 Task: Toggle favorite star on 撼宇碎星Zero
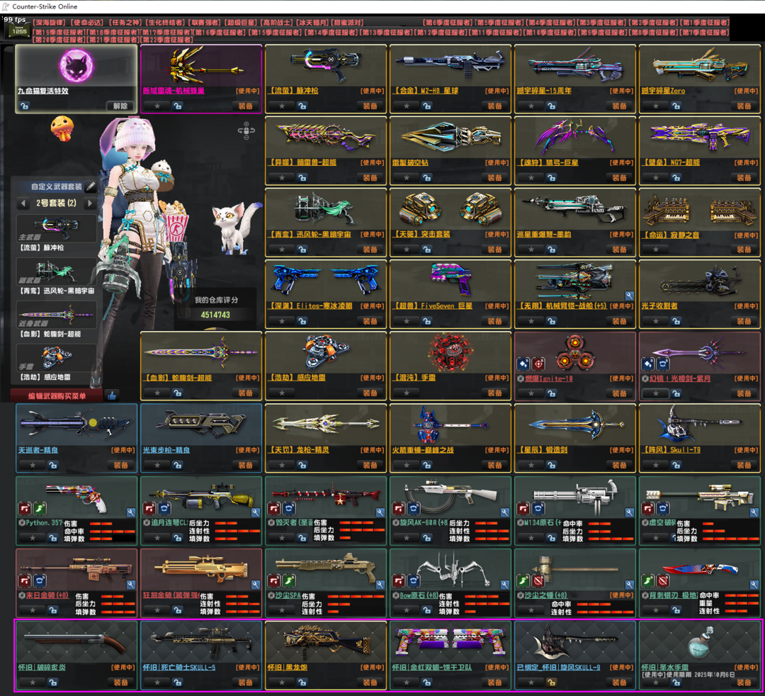click(656, 106)
